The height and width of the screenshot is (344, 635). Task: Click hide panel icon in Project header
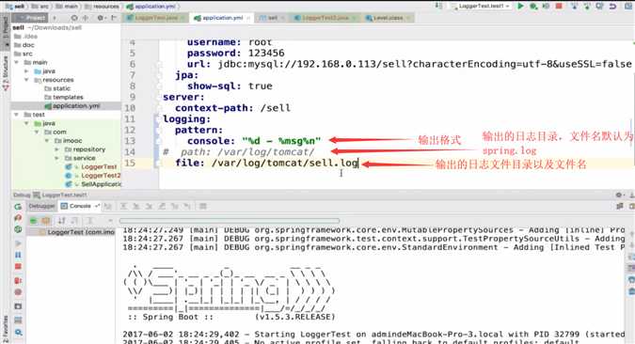point(114,18)
